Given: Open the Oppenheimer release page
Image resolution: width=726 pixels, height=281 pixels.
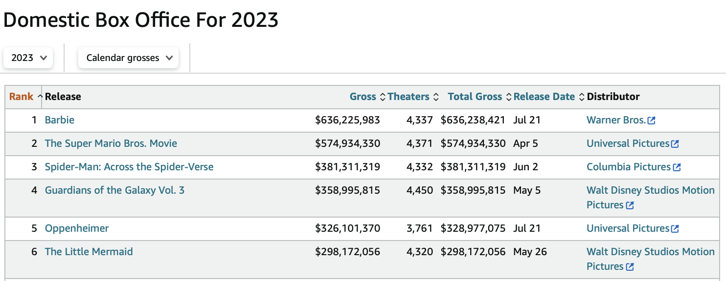Looking at the screenshot, I should (x=77, y=228).
